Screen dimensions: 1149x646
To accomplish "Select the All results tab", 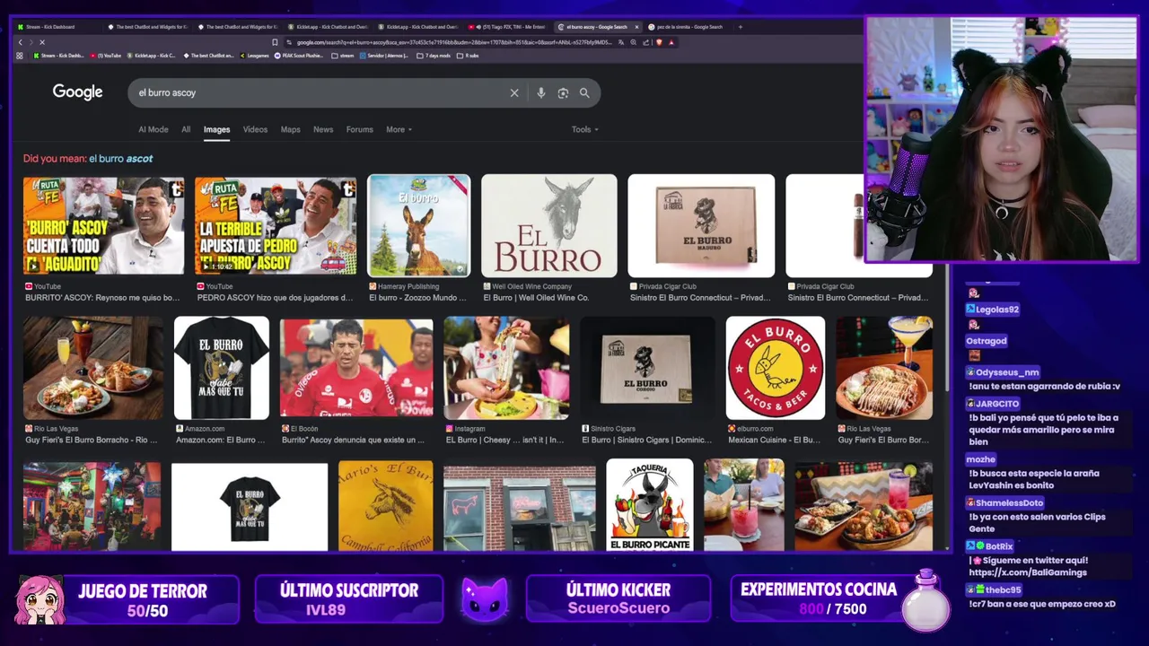I will pyautogui.click(x=186, y=129).
